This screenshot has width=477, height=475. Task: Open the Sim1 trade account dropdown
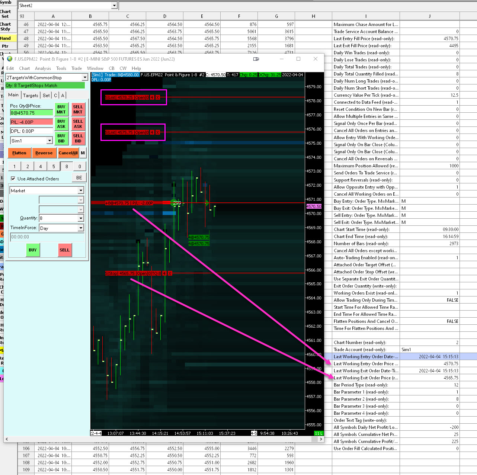(49, 141)
